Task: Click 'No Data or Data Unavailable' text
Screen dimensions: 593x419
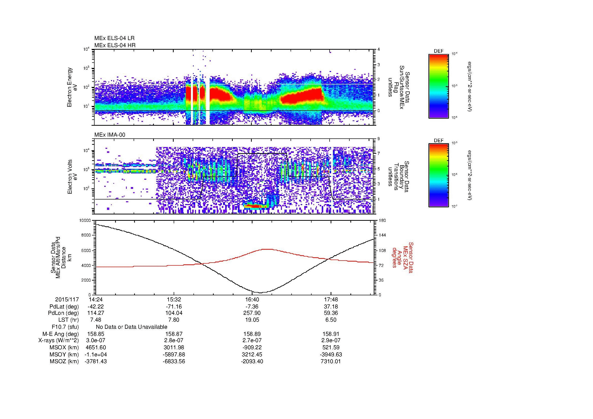Action: pos(132,327)
